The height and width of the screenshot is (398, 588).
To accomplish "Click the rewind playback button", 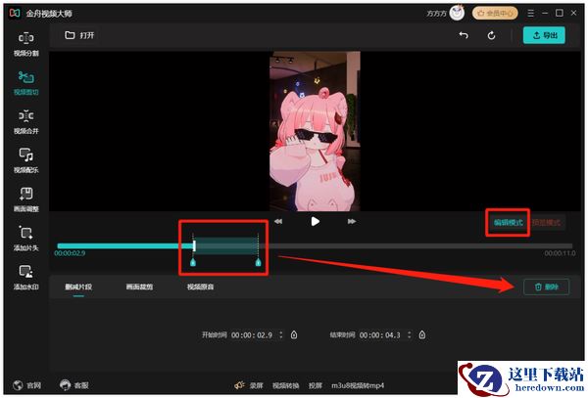I will (x=278, y=221).
